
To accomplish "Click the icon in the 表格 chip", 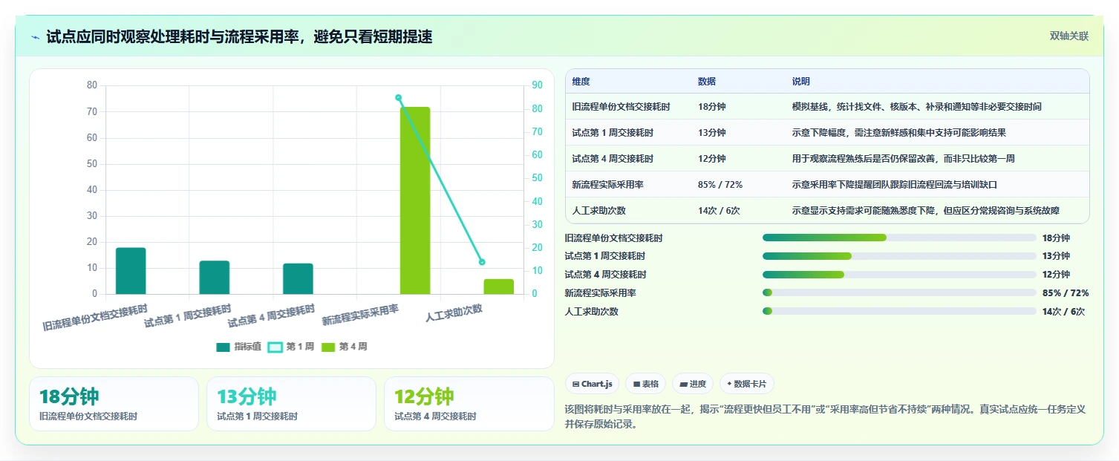I will click(636, 385).
